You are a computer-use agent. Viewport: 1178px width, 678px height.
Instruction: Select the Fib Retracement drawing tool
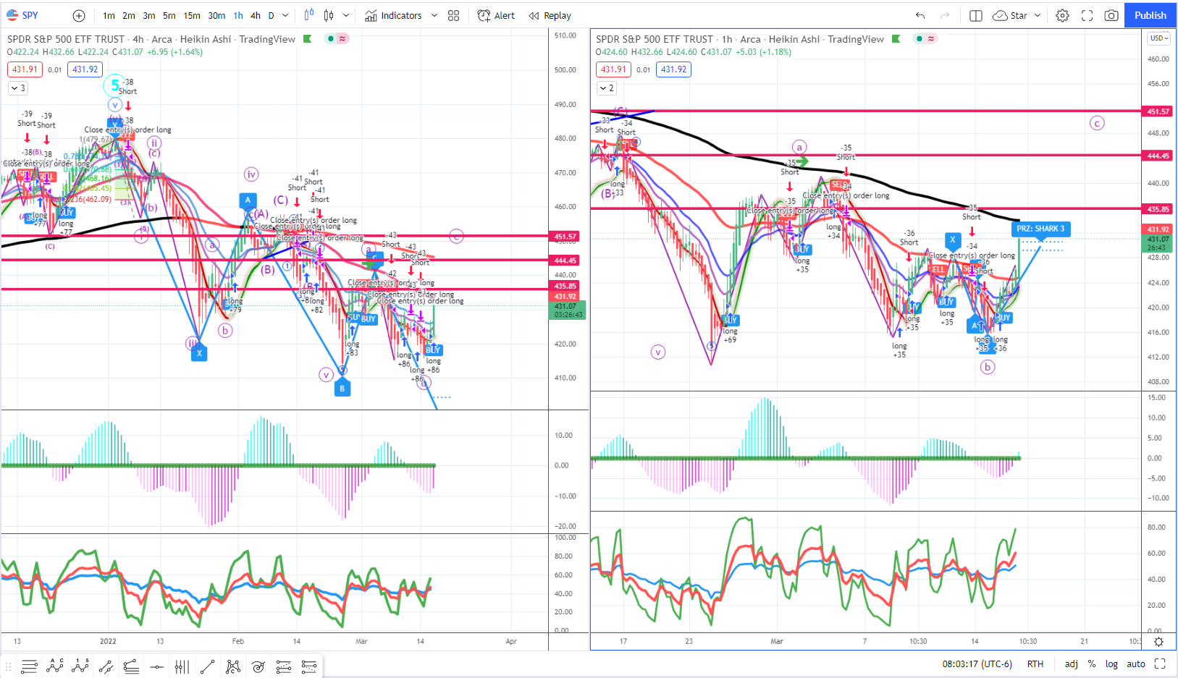tap(29, 666)
